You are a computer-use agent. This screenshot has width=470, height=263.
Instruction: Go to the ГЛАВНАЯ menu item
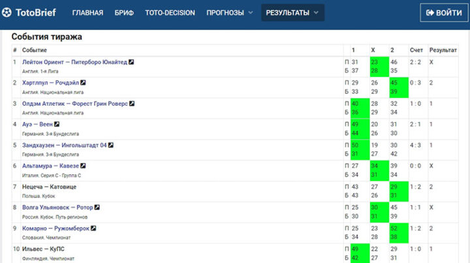click(87, 12)
